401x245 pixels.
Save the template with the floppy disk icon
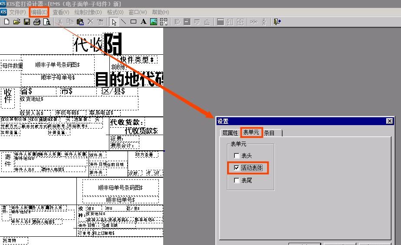[x=27, y=22]
